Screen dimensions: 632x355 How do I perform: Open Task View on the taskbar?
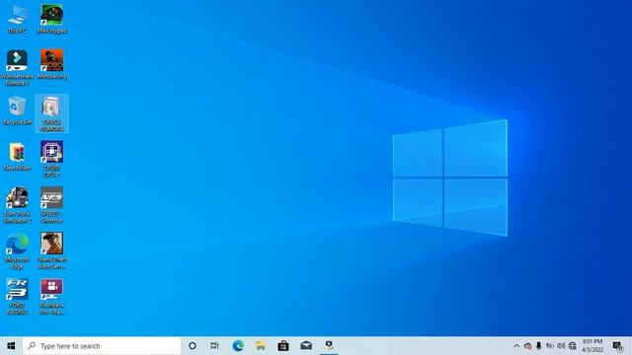[x=214, y=346]
